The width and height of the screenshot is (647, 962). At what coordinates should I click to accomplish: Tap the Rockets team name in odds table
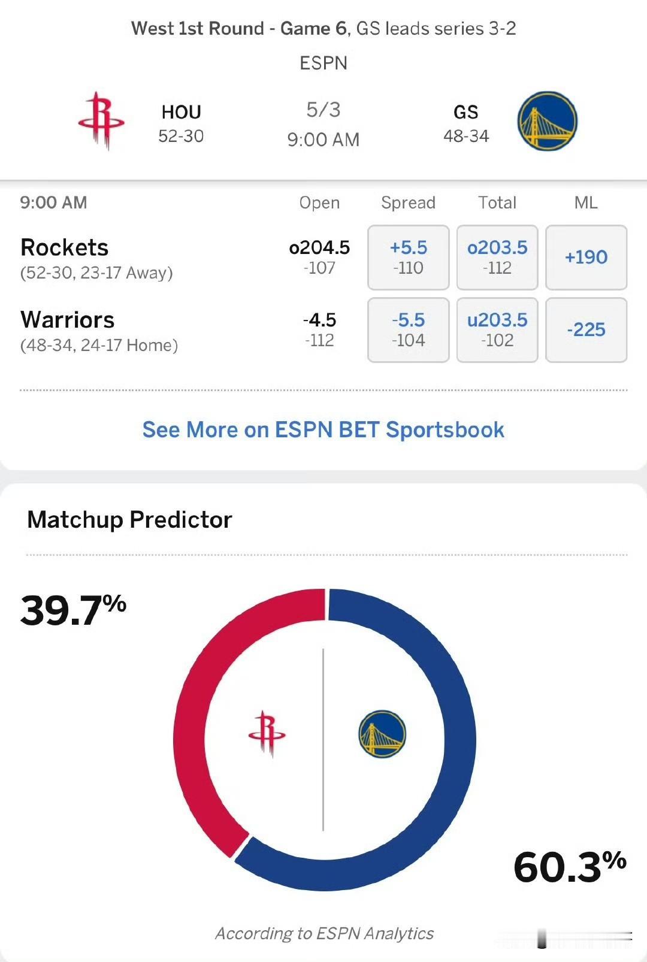pos(65,247)
